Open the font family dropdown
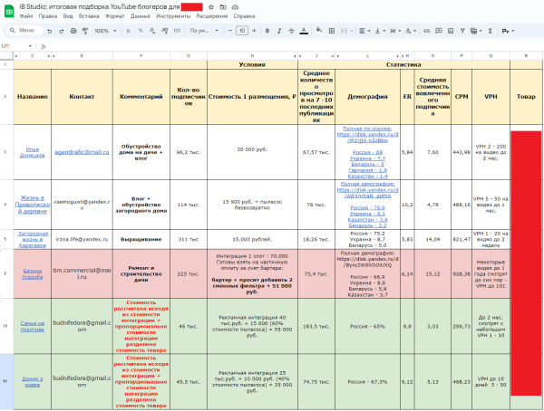544x411 pixels. point(202,31)
